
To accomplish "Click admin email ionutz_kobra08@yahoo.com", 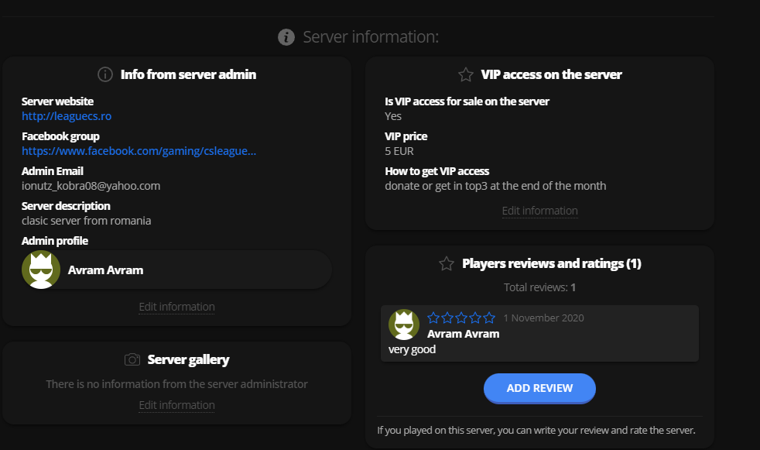I will pos(91,186).
